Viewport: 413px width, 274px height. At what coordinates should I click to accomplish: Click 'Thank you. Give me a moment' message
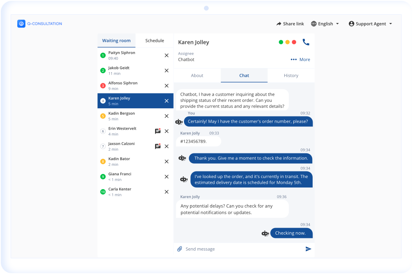point(251,158)
